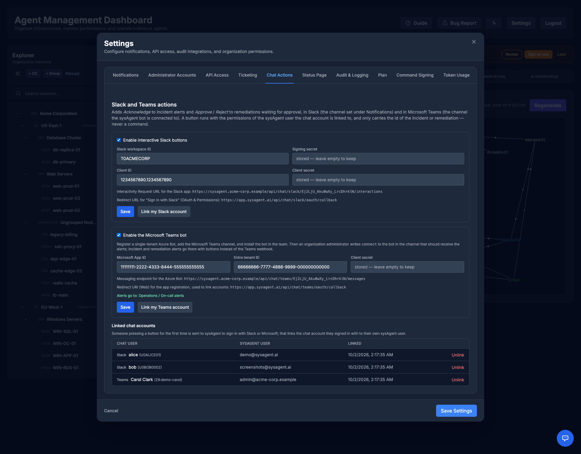Click Logout in dashboard header
The width and height of the screenshot is (581, 454).
point(553,23)
